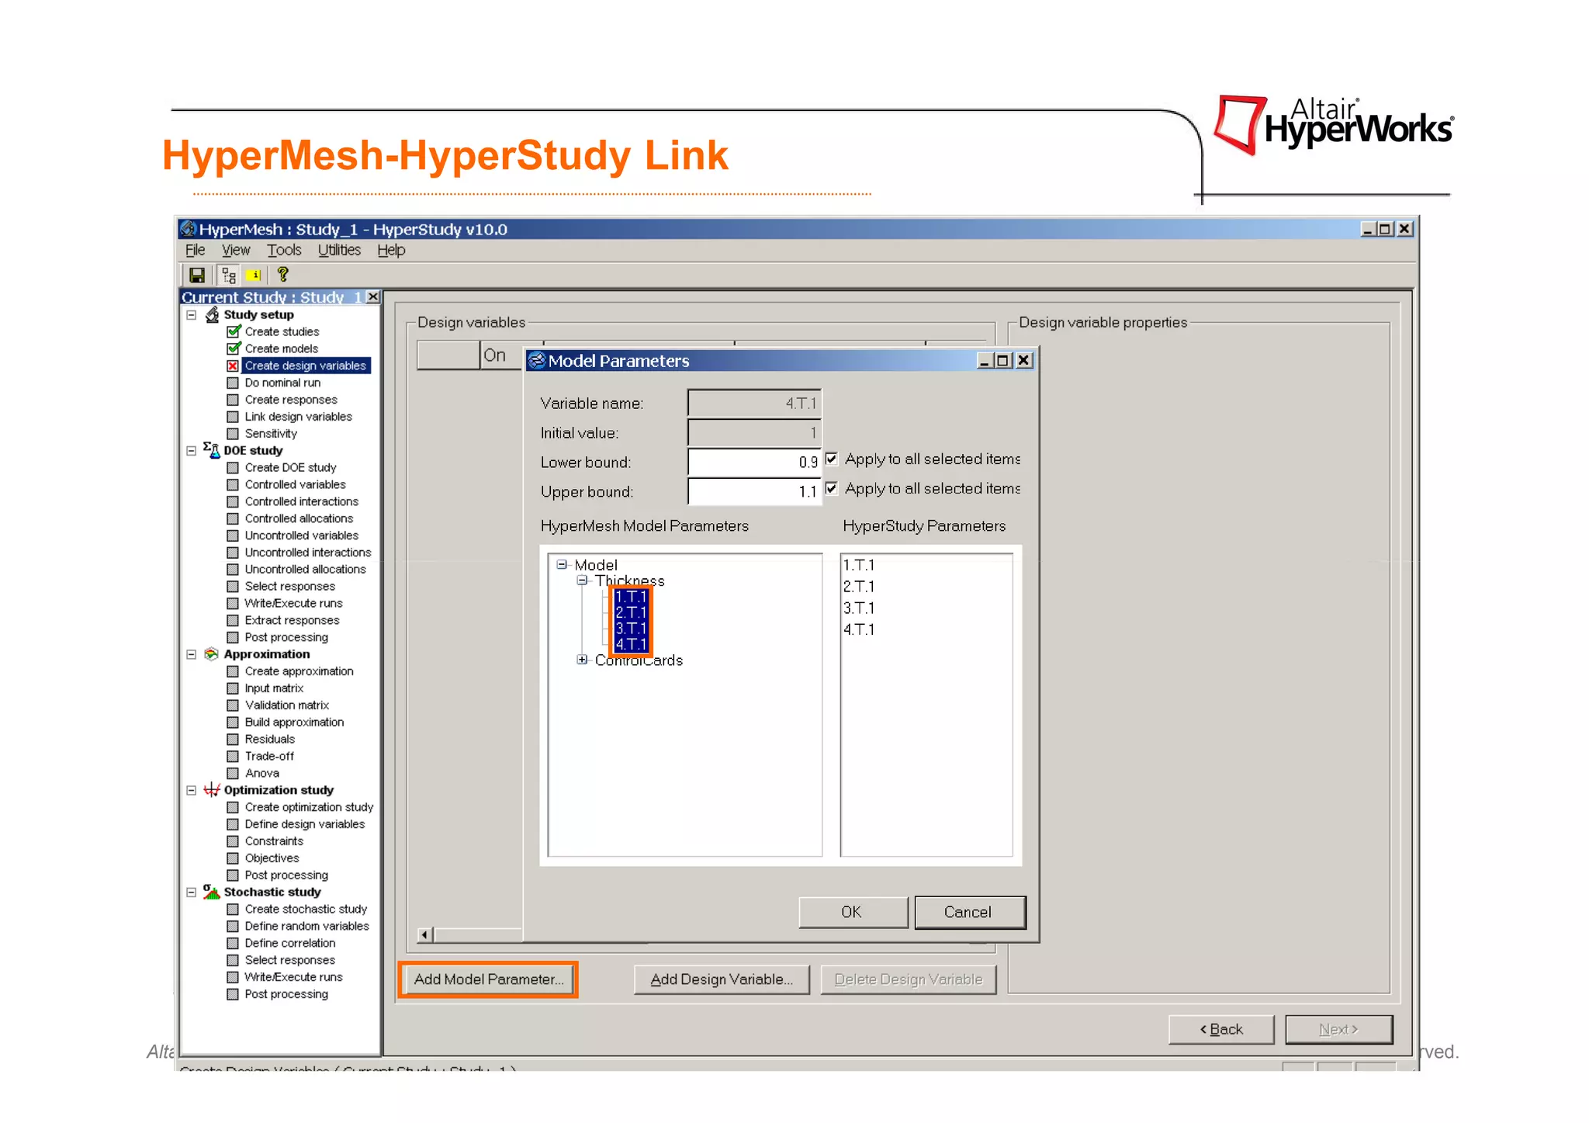Collapse the Optimization study tree node

coord(192,791)
